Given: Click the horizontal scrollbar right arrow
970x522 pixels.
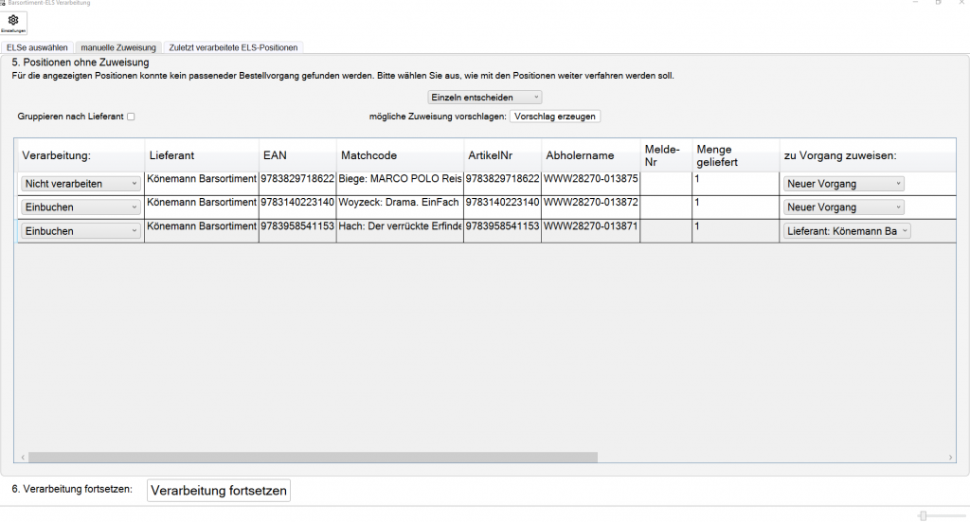Looking at the screenshot, I should tap(951, 457).
